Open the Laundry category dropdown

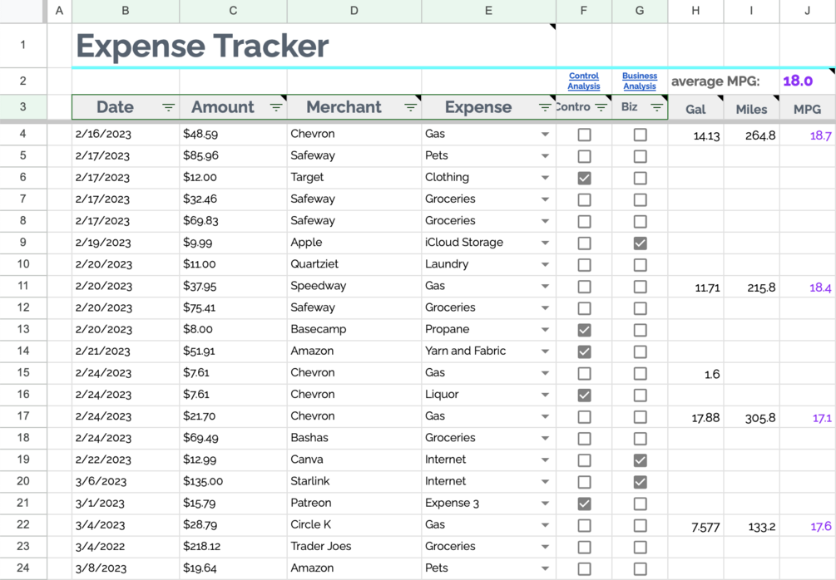pos(545,265)
